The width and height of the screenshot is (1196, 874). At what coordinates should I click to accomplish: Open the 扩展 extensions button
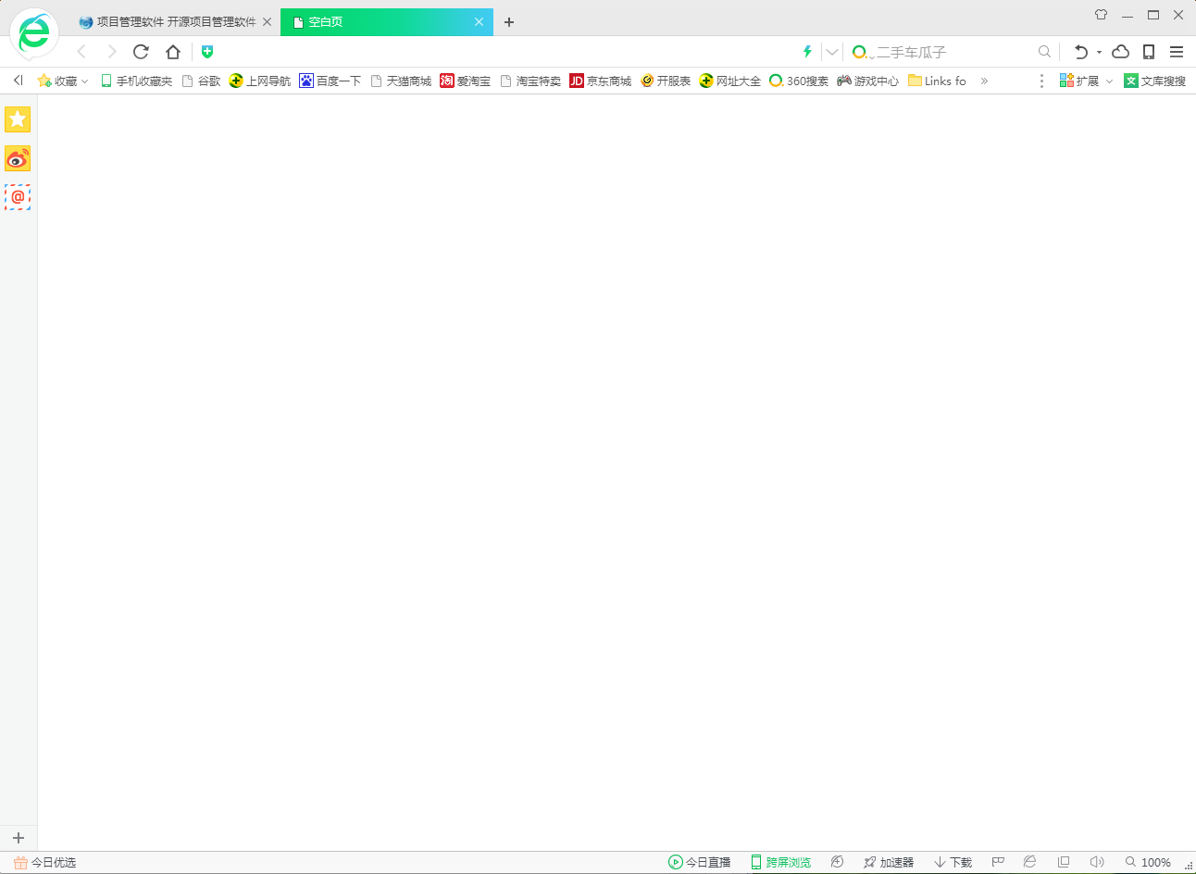(x=1079, y=81)
